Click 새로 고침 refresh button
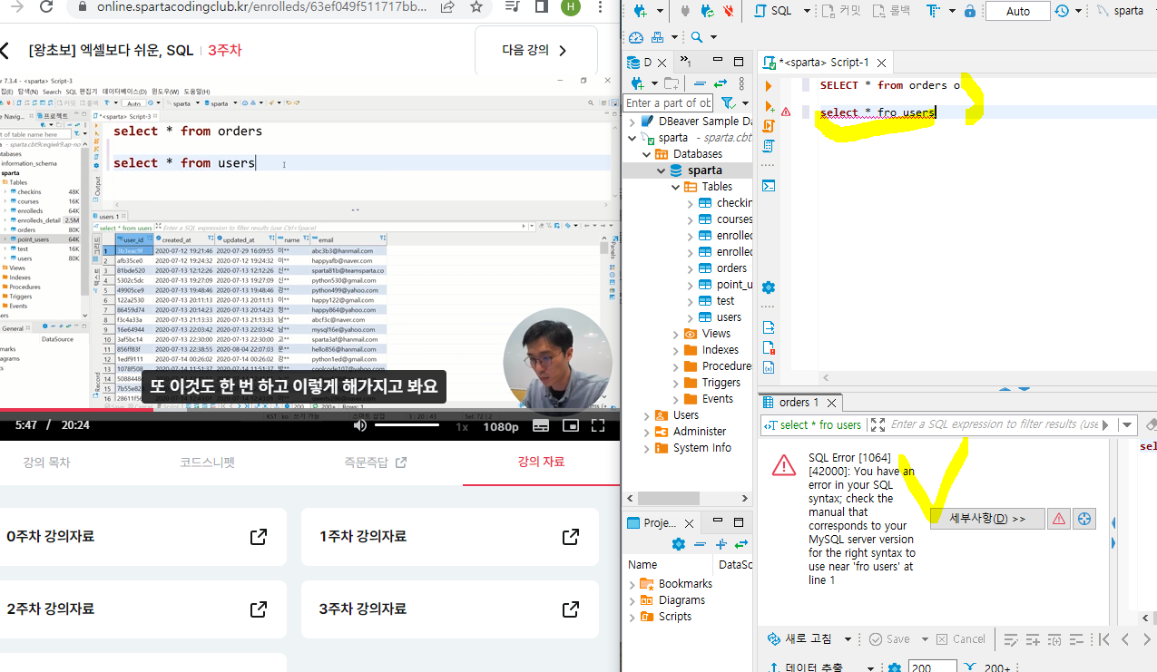 pos(800,639)
